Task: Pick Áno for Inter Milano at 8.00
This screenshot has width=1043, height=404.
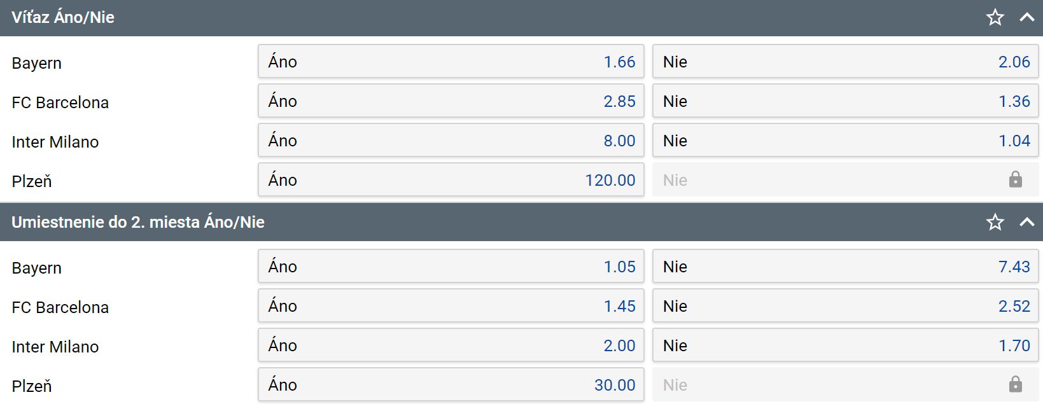Action: (451, 141)
